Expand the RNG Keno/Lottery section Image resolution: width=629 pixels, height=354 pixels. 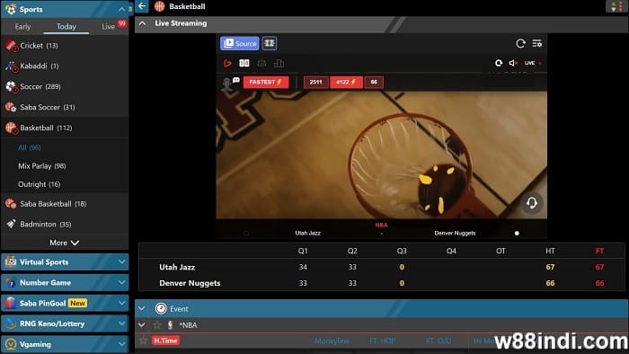click(x=65, y=323)
